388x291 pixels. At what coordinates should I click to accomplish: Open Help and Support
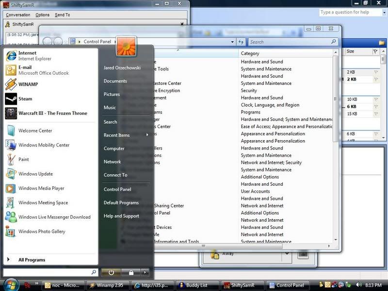coord(121,216)
